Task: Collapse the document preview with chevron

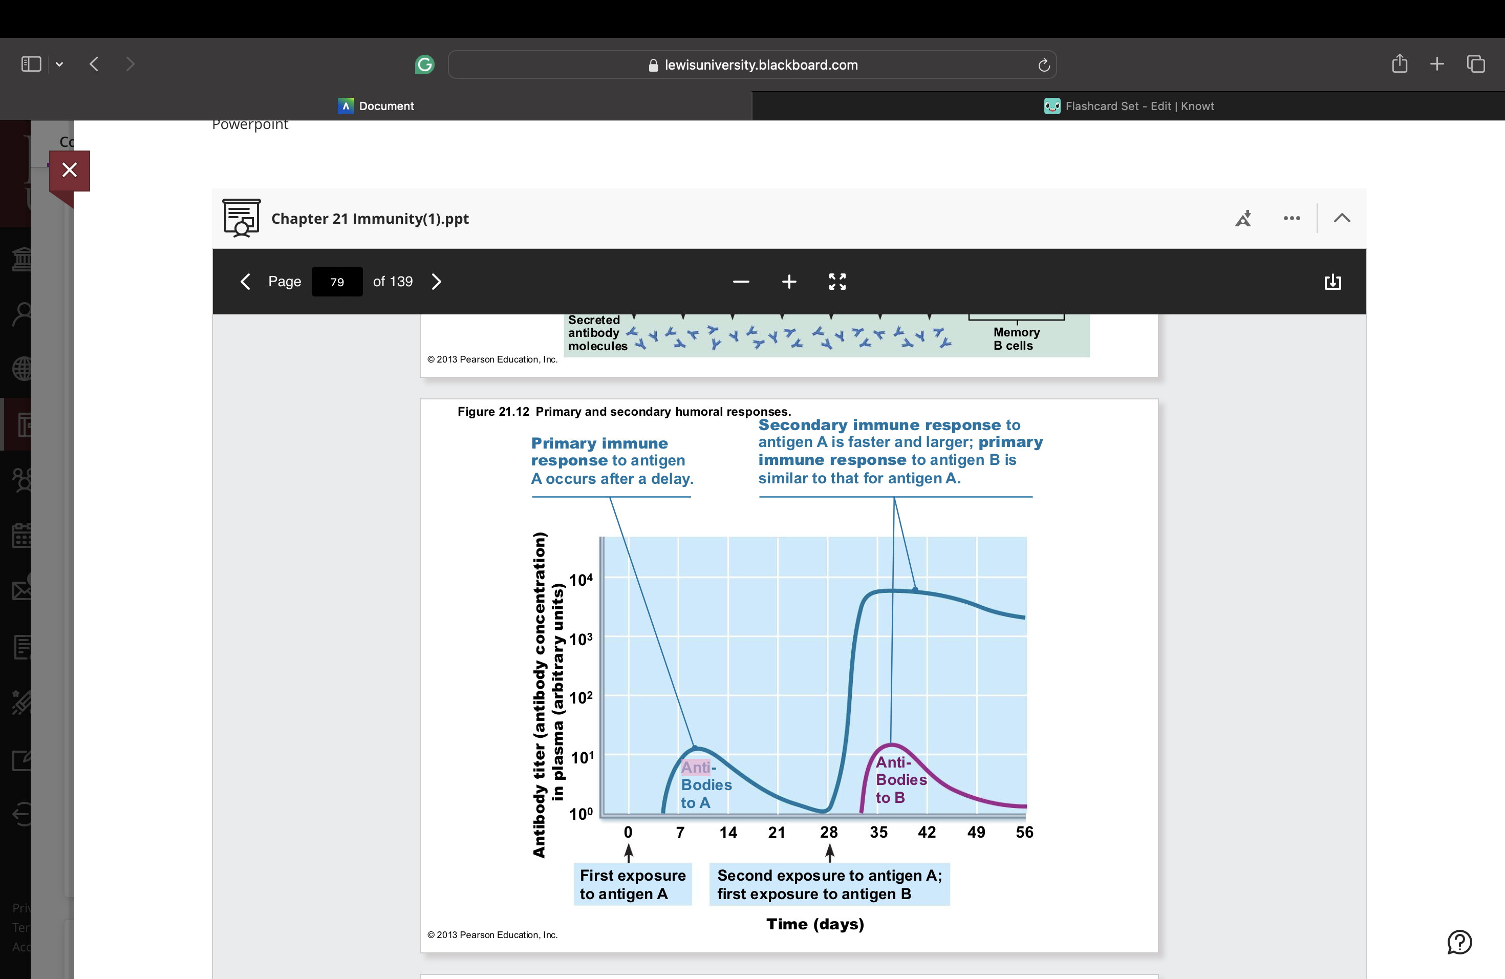Action: [1342, 218]
